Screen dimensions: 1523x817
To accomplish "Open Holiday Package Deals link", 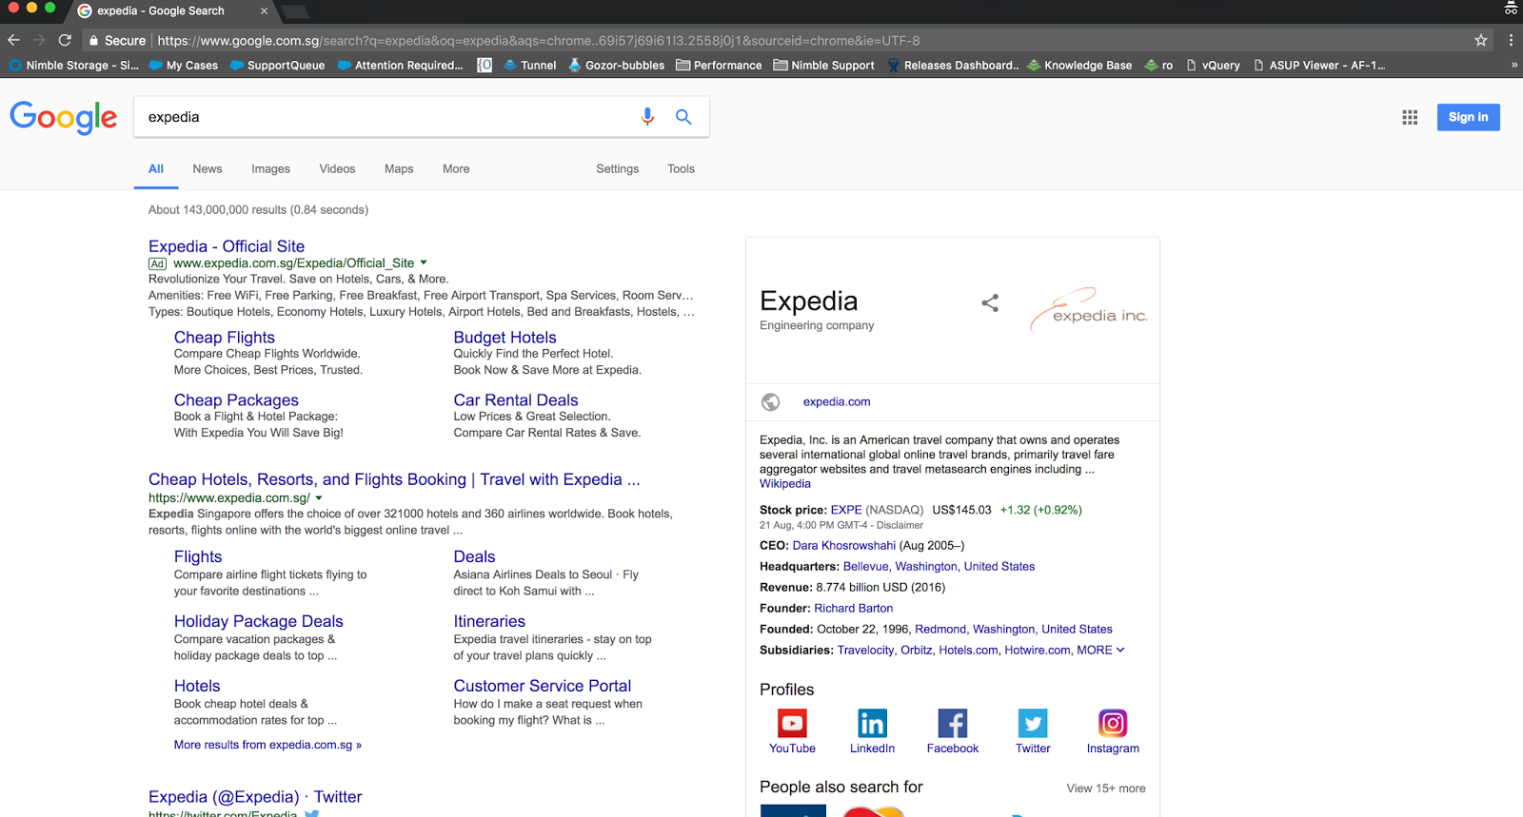I will (x=259, y=621).
